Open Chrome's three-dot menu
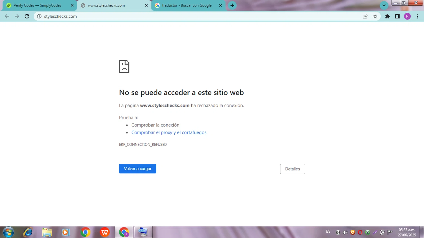The width and height of the screenshot is (424, 238). (417, 16)
